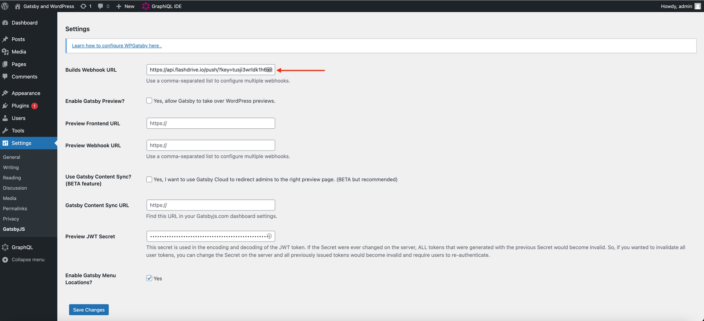The width and height of the screenshot is (704, 321).
Task: Open the Writing settings submenu
Action: pos(11,167)
